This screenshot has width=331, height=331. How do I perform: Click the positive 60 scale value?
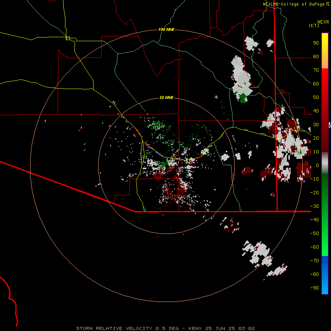coord(316,84)
